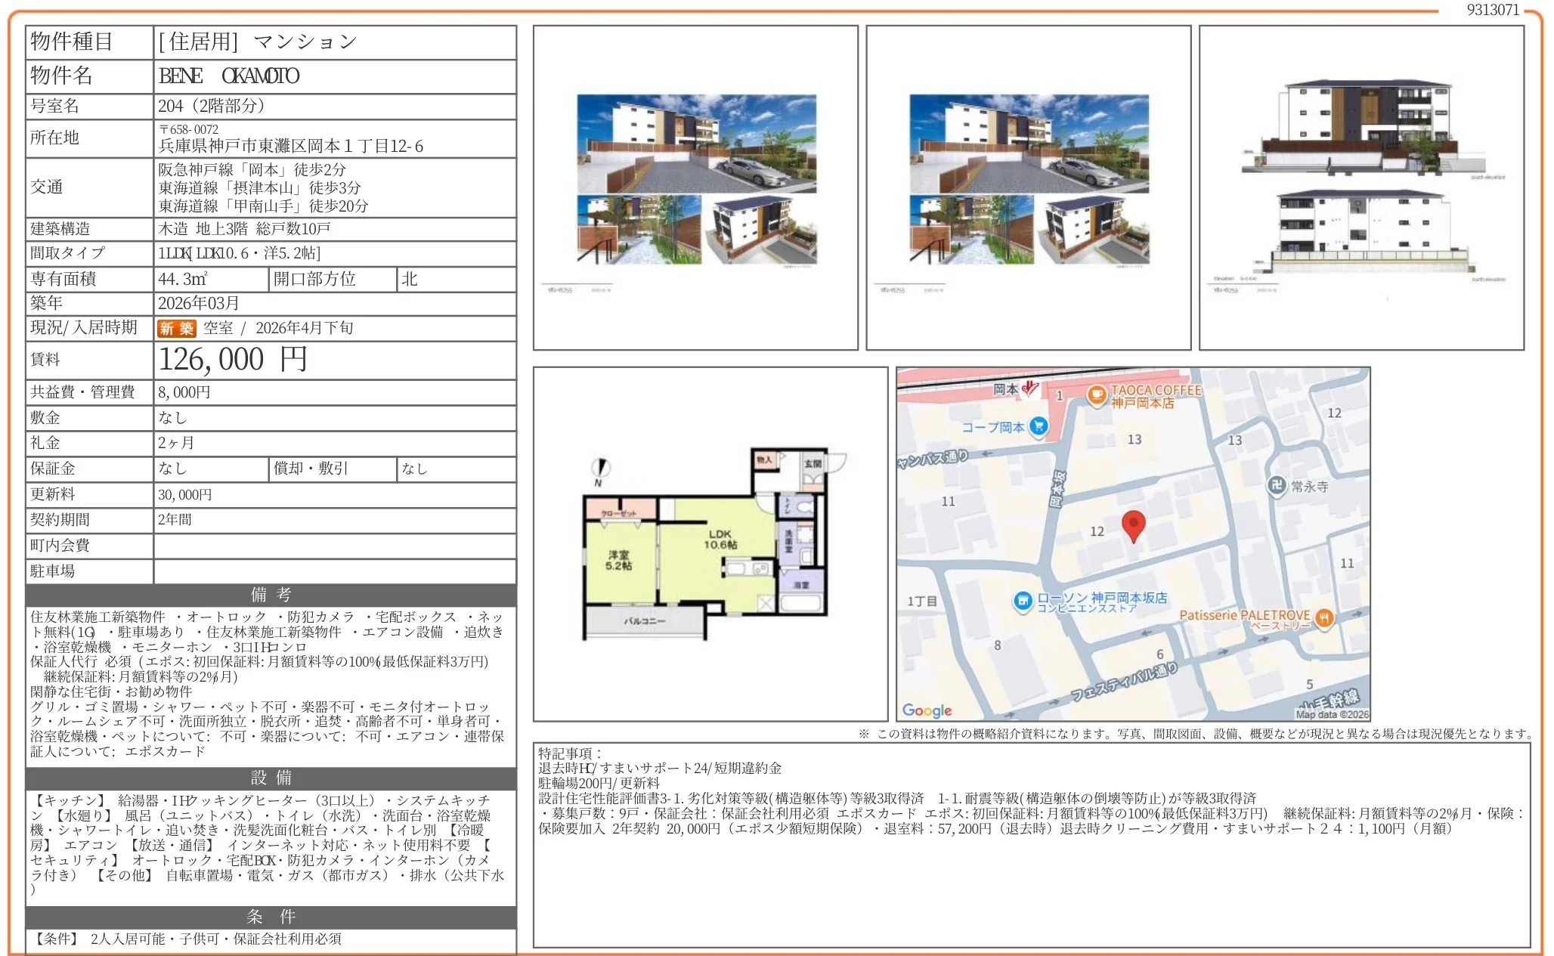1554x956 pixels.
Task: Click the TAOCA COFFEE orange map marker
Action: click(1097, 395)
